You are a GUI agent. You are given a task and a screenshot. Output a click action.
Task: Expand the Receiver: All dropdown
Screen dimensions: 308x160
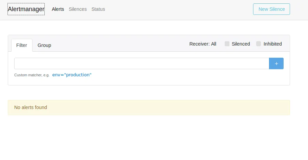[203, 44]
